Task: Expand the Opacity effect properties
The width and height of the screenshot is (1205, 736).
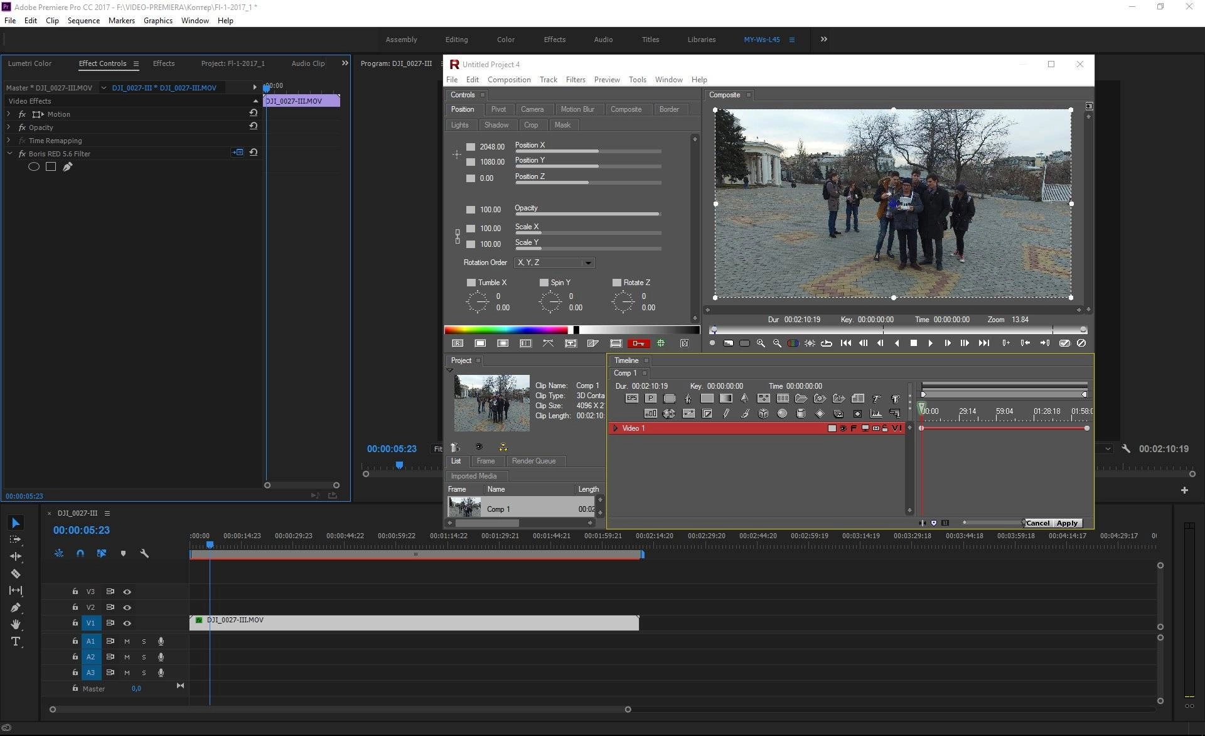Action: click(x=8, y=127)
